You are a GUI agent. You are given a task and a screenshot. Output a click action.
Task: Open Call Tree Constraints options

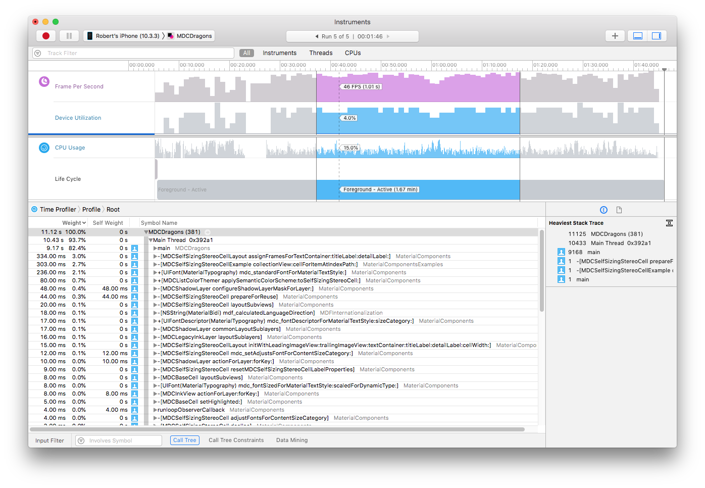tap(236, 440)
